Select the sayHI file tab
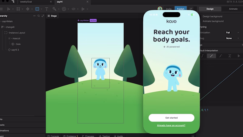The width and height of the screenshot is (243, 137). pyautogui.click(x=60, y=2)
